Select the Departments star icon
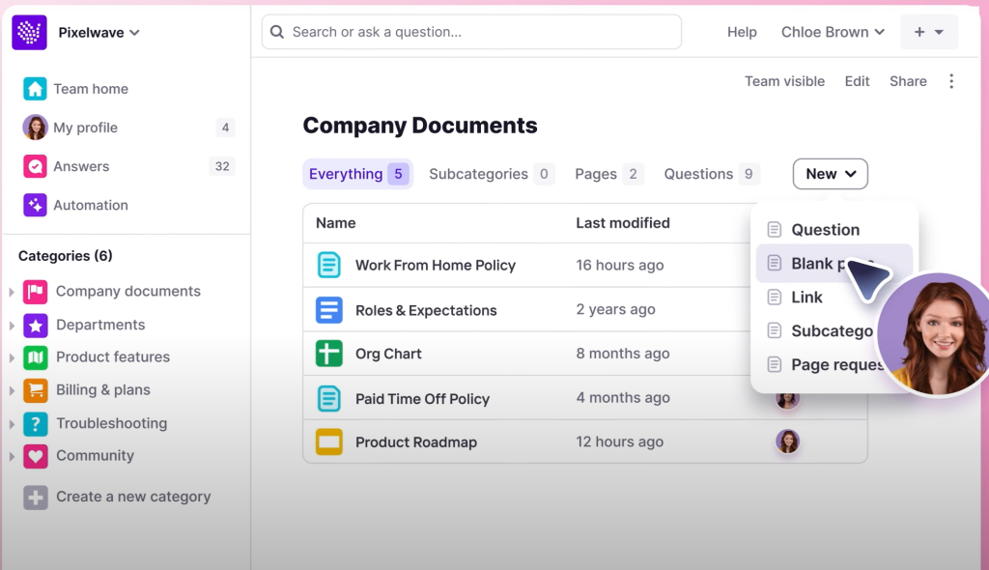989x570 pixels. point(36,325)
